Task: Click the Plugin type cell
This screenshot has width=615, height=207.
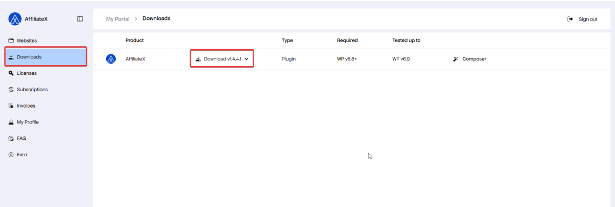Action: tap(289, 59)
